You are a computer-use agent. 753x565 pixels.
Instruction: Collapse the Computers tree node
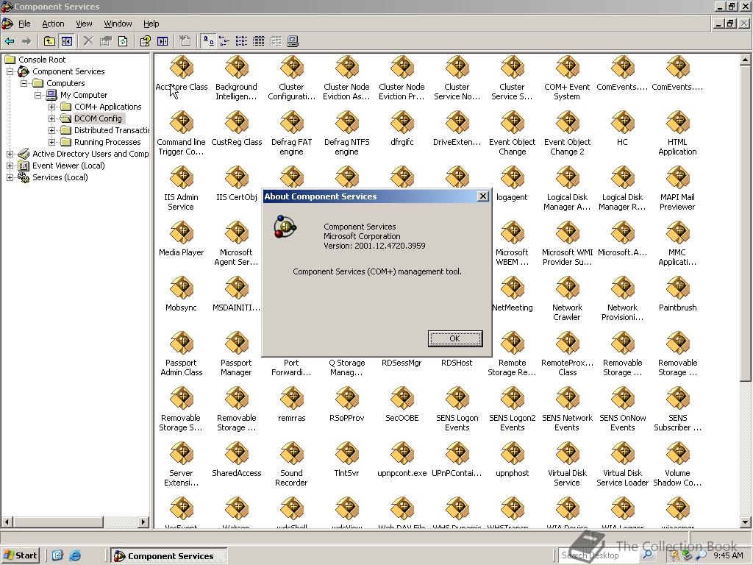pos(24,83)
